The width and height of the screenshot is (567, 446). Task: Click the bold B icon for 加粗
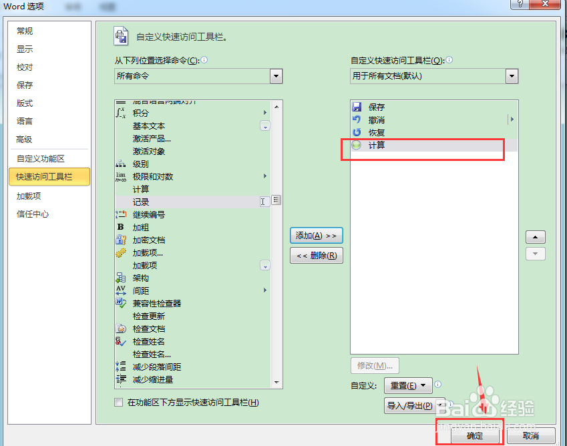[x=120, y=227]
